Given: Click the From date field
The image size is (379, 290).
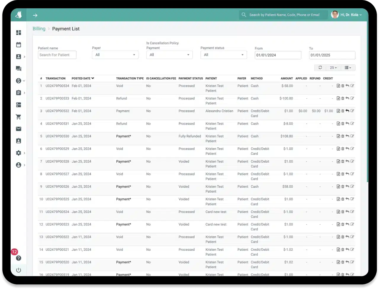Looking at the screenshot, I should tap(278, 55).
